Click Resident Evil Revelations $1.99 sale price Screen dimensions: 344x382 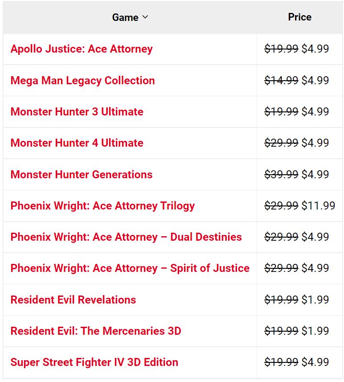point(315,300)
